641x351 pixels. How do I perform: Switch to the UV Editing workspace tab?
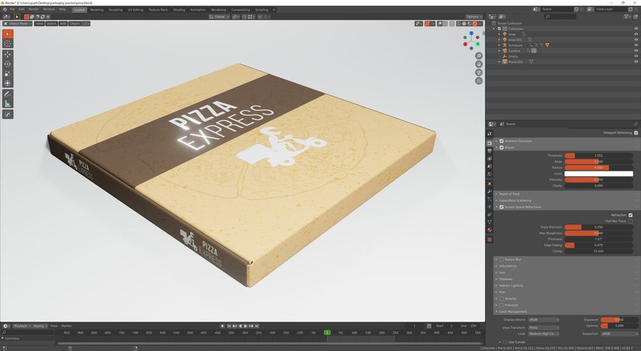click(135, 10)
